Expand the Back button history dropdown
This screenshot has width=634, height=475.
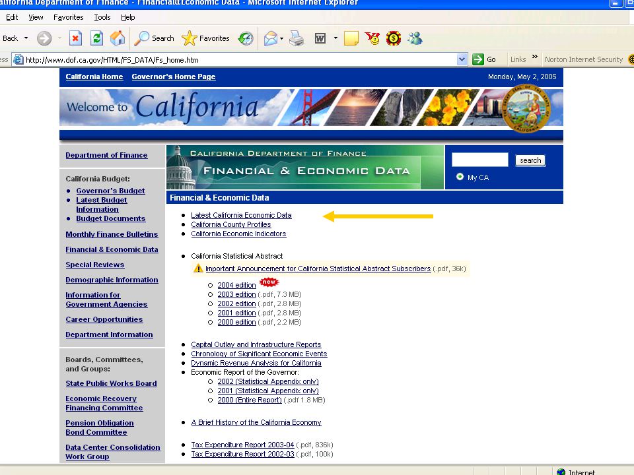(x=26, y=38)
